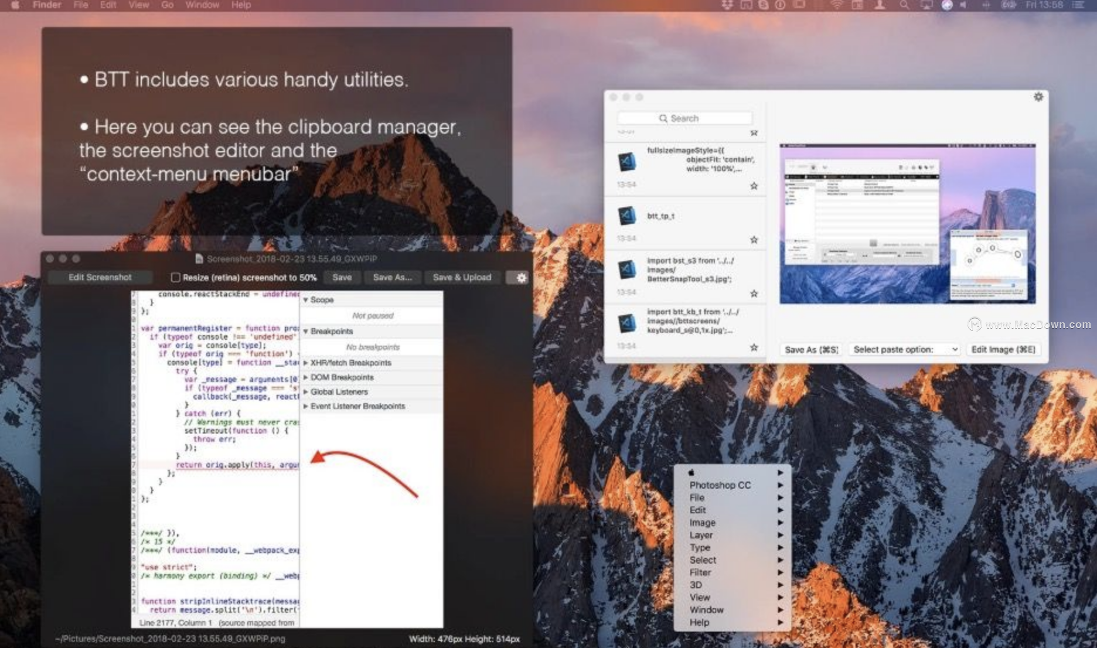Click the screenshot file path at bottom

(x=170, y=639)
